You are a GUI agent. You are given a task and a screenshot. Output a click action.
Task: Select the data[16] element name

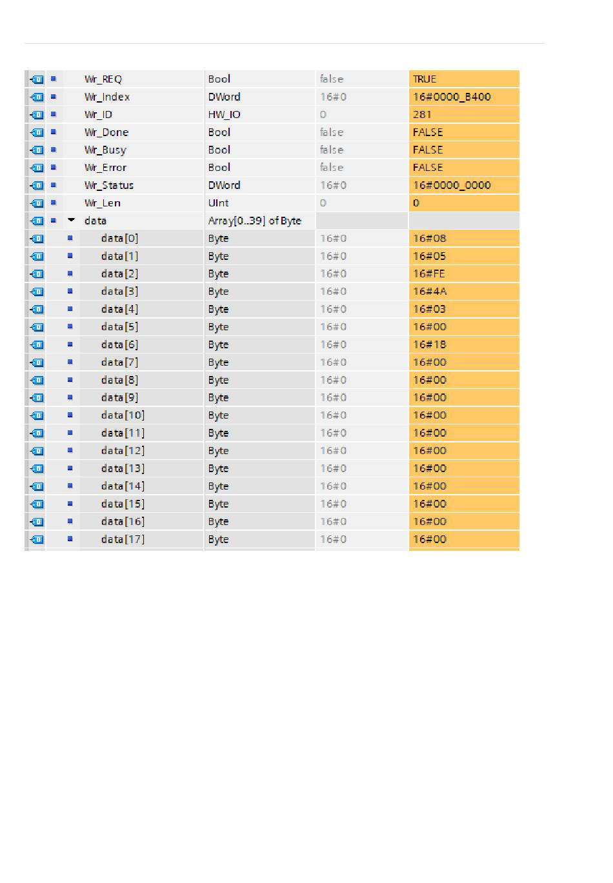(123, 522)
